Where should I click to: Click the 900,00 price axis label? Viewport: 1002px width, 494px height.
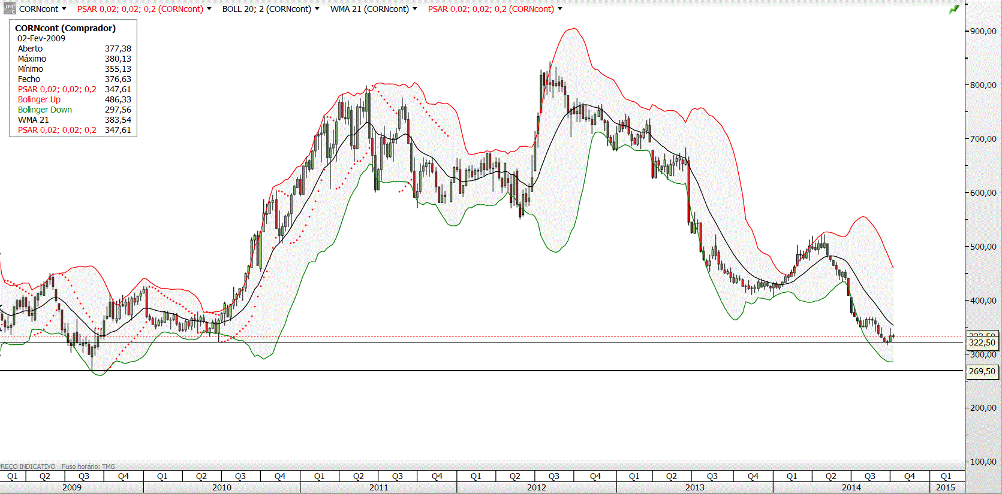(x=983, y=31)
